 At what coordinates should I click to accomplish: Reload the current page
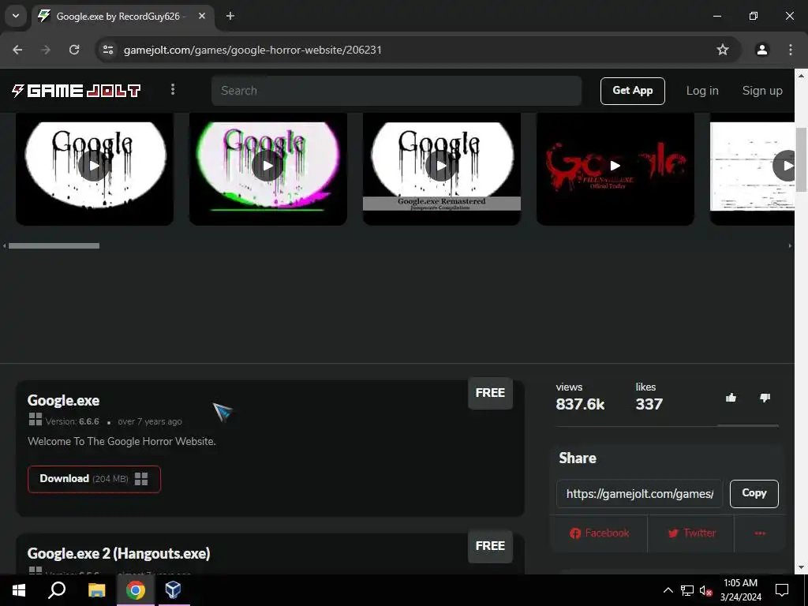coord(74,50)
